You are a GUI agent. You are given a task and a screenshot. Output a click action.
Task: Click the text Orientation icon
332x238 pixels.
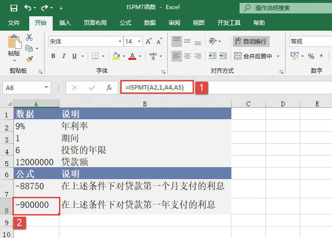(213, 41)
